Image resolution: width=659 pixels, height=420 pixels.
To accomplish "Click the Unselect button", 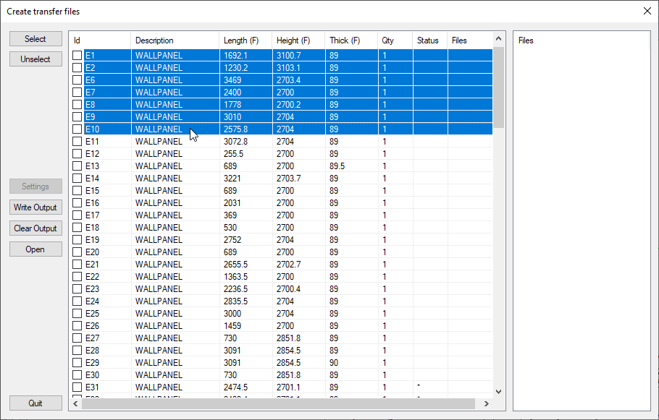I will tap(35, 59).
